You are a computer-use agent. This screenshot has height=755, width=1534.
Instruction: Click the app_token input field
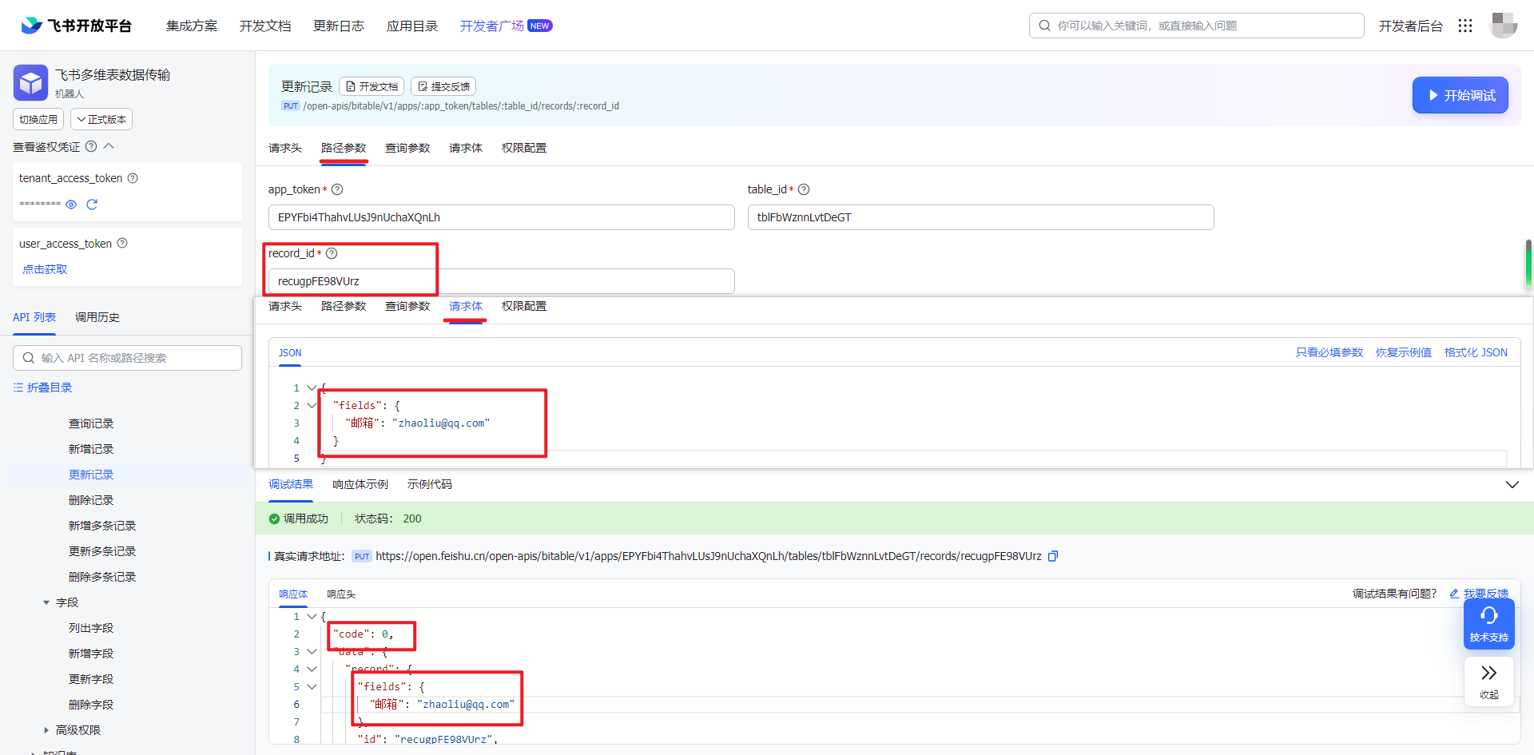click(502, 217)
